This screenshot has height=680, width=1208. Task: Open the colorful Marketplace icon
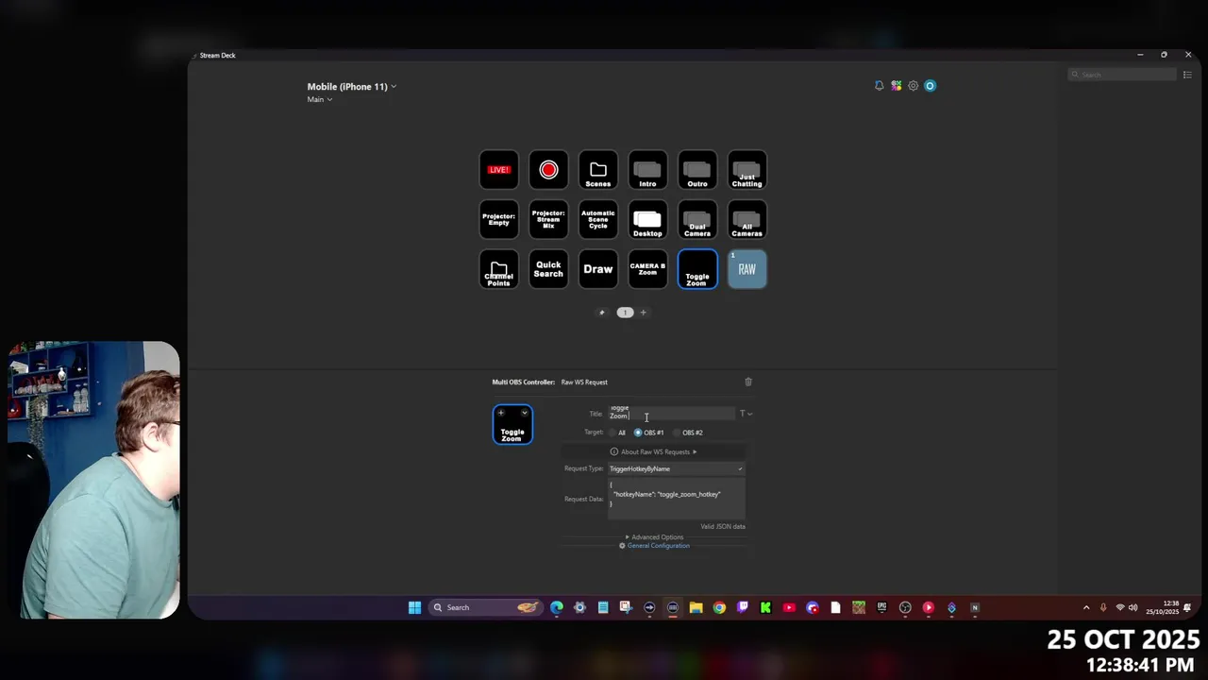[896, 86]
